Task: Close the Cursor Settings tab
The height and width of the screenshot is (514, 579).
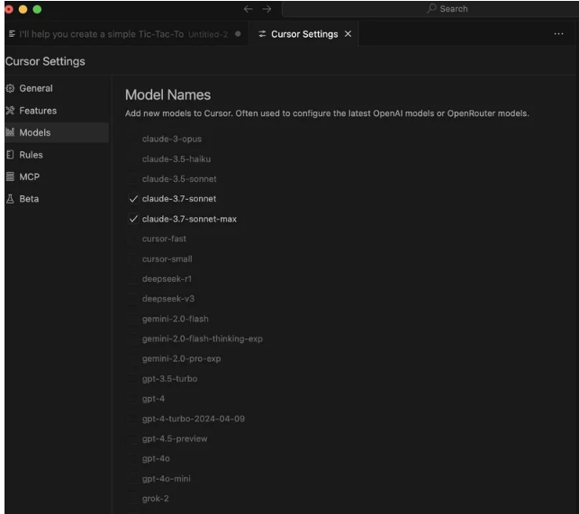Action: coord(348,34)
